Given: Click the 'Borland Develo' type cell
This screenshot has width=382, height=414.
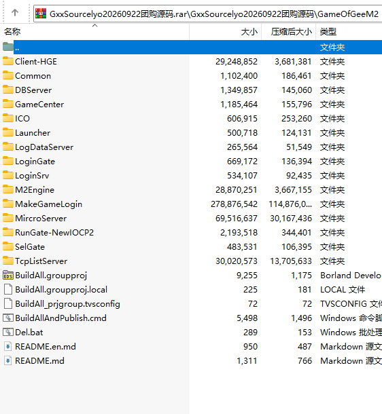Looking at the screenshot, I should click(x=351, y=276).
